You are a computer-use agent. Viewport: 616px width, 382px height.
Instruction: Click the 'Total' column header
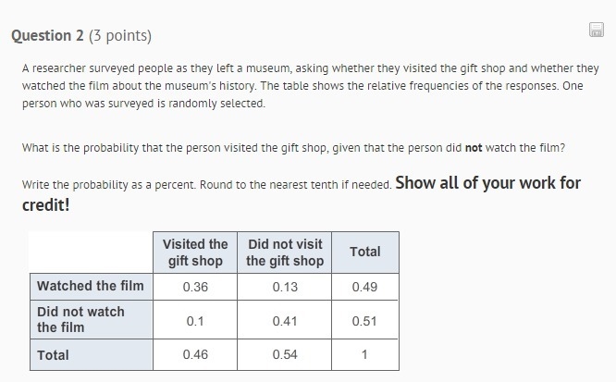(x=365, y=253)
